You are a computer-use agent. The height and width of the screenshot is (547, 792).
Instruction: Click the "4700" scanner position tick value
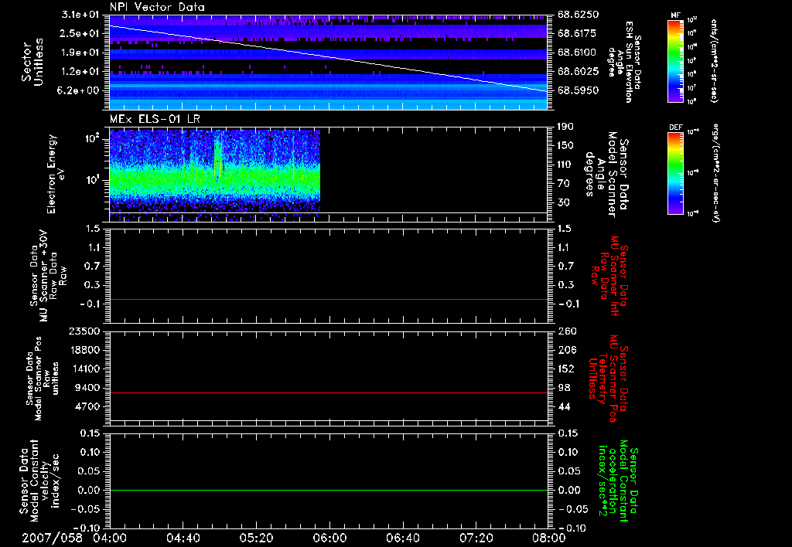point(88,406)
